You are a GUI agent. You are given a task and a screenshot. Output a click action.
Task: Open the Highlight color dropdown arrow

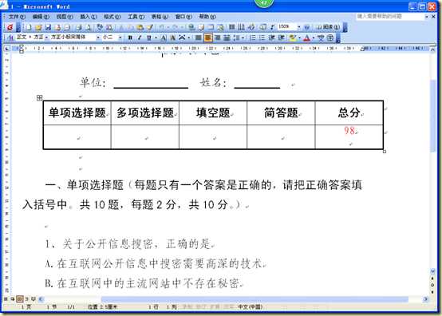[x=299, y=38]
